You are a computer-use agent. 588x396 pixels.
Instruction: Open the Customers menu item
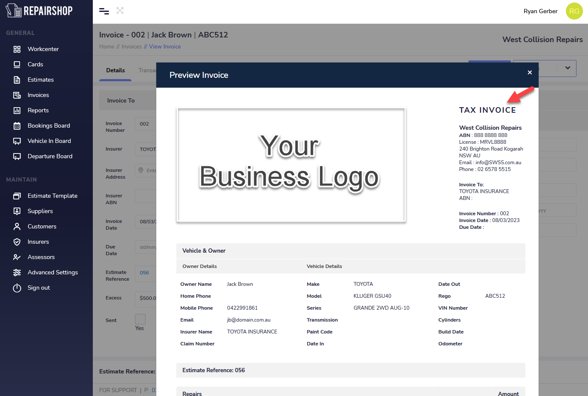point(42,227)
